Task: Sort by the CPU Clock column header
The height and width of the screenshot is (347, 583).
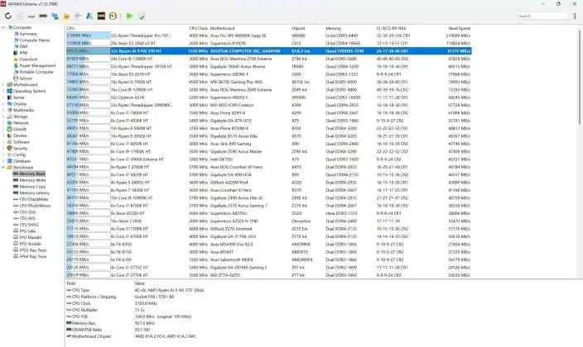Action: 198,28
